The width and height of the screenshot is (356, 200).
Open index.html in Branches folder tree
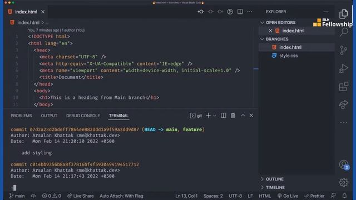(296, 47)
